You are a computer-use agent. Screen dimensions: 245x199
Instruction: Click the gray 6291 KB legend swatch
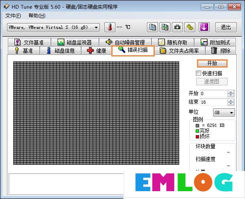197,125
